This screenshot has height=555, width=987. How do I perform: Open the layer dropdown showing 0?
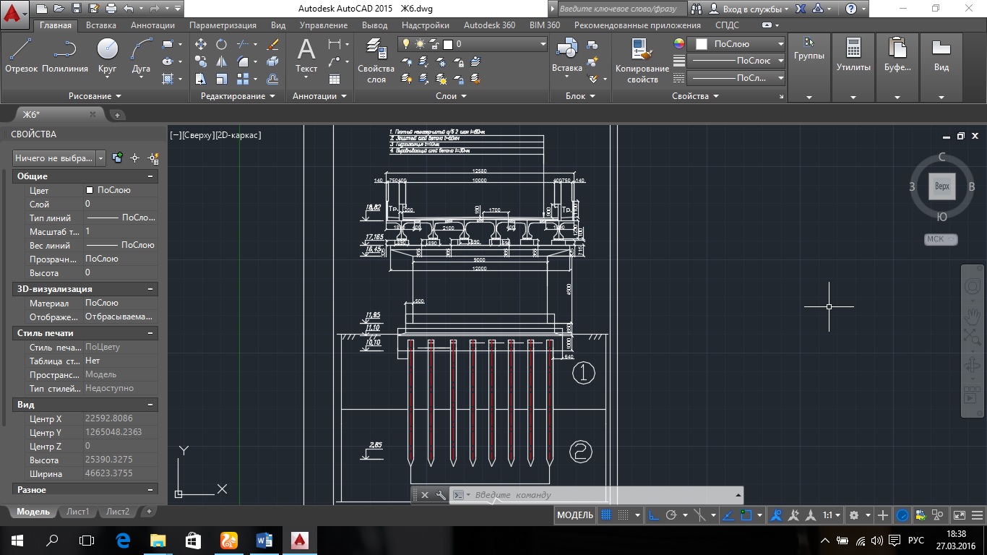pos(473,44)
